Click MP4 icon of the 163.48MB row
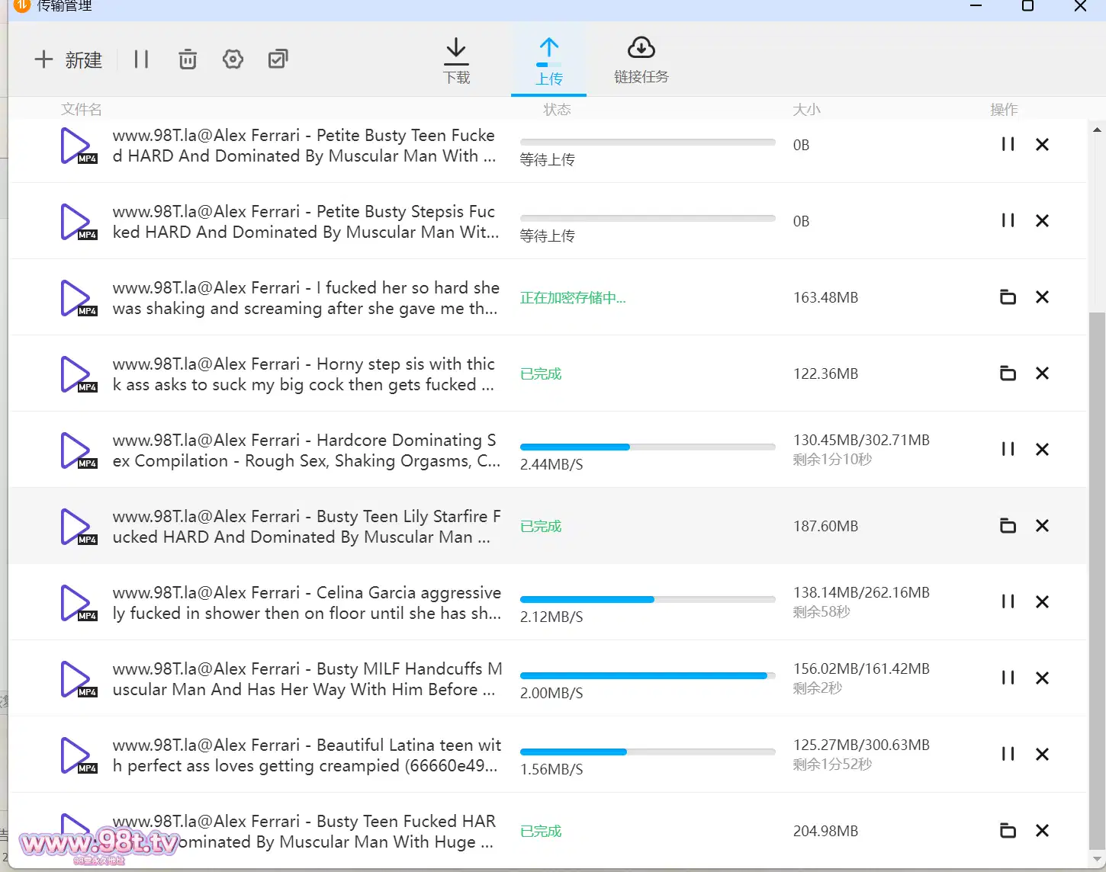This screenshot has height=872, width=1106. [x=79, y=298]
